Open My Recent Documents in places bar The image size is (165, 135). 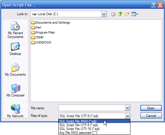[x=15, y=30]
